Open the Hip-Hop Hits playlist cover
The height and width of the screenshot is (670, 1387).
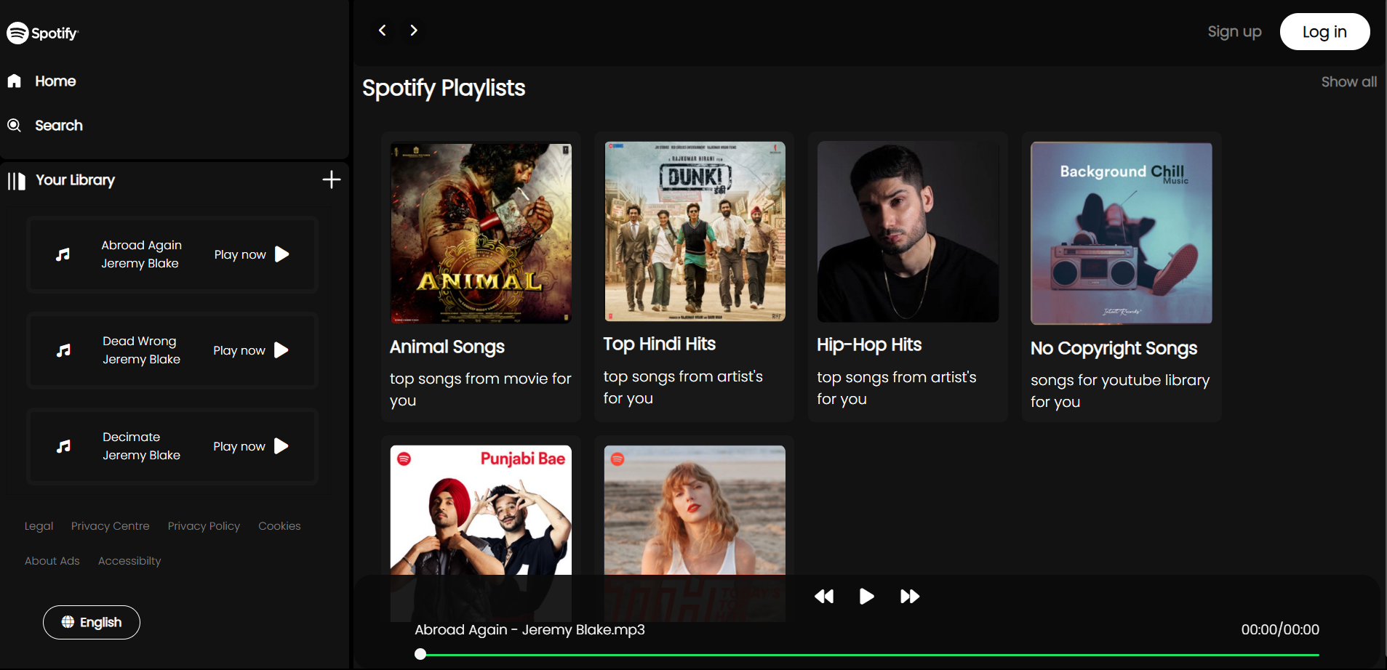coord(908,232)
